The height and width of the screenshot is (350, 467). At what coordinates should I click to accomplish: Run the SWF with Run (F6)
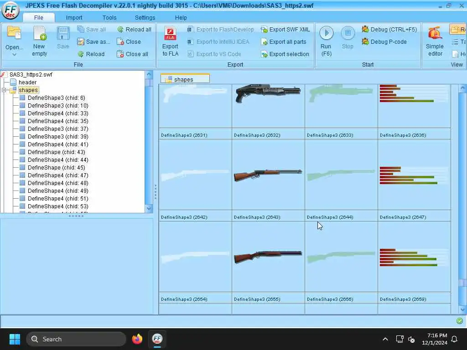pos(326,41)
